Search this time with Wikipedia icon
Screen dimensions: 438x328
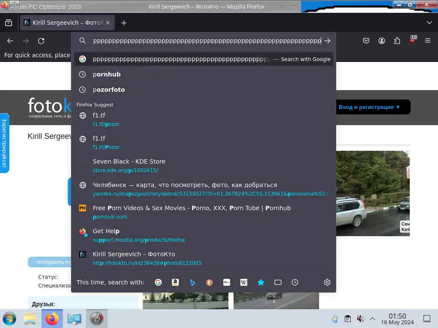tap(243, 282)
